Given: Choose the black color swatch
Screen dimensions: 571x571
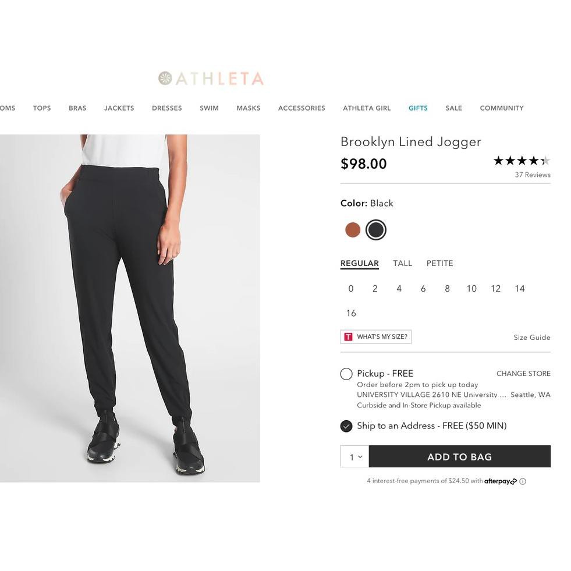Looking at the screenshot, I should tap(376, 230).
